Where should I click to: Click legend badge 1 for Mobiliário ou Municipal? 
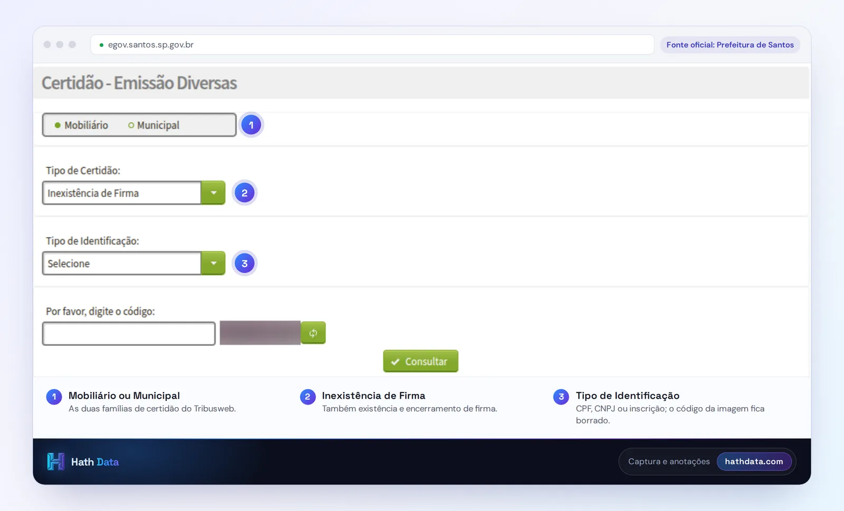tap(54, 397)
